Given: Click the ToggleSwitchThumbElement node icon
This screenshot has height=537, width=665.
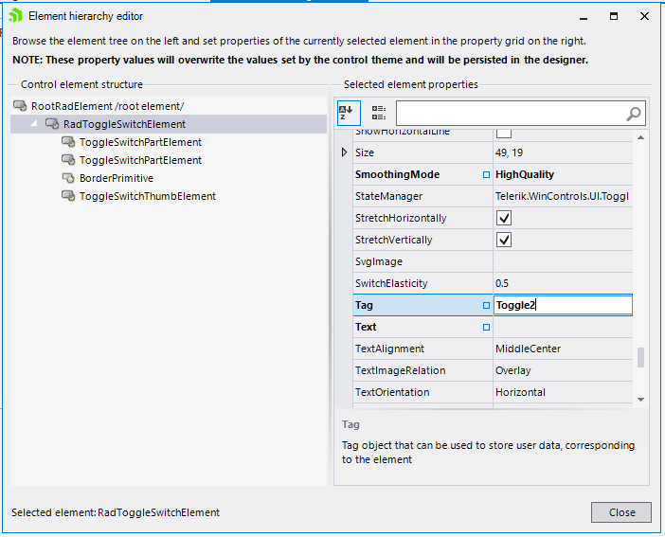Looking at the screenshot, I should (68, 196).
